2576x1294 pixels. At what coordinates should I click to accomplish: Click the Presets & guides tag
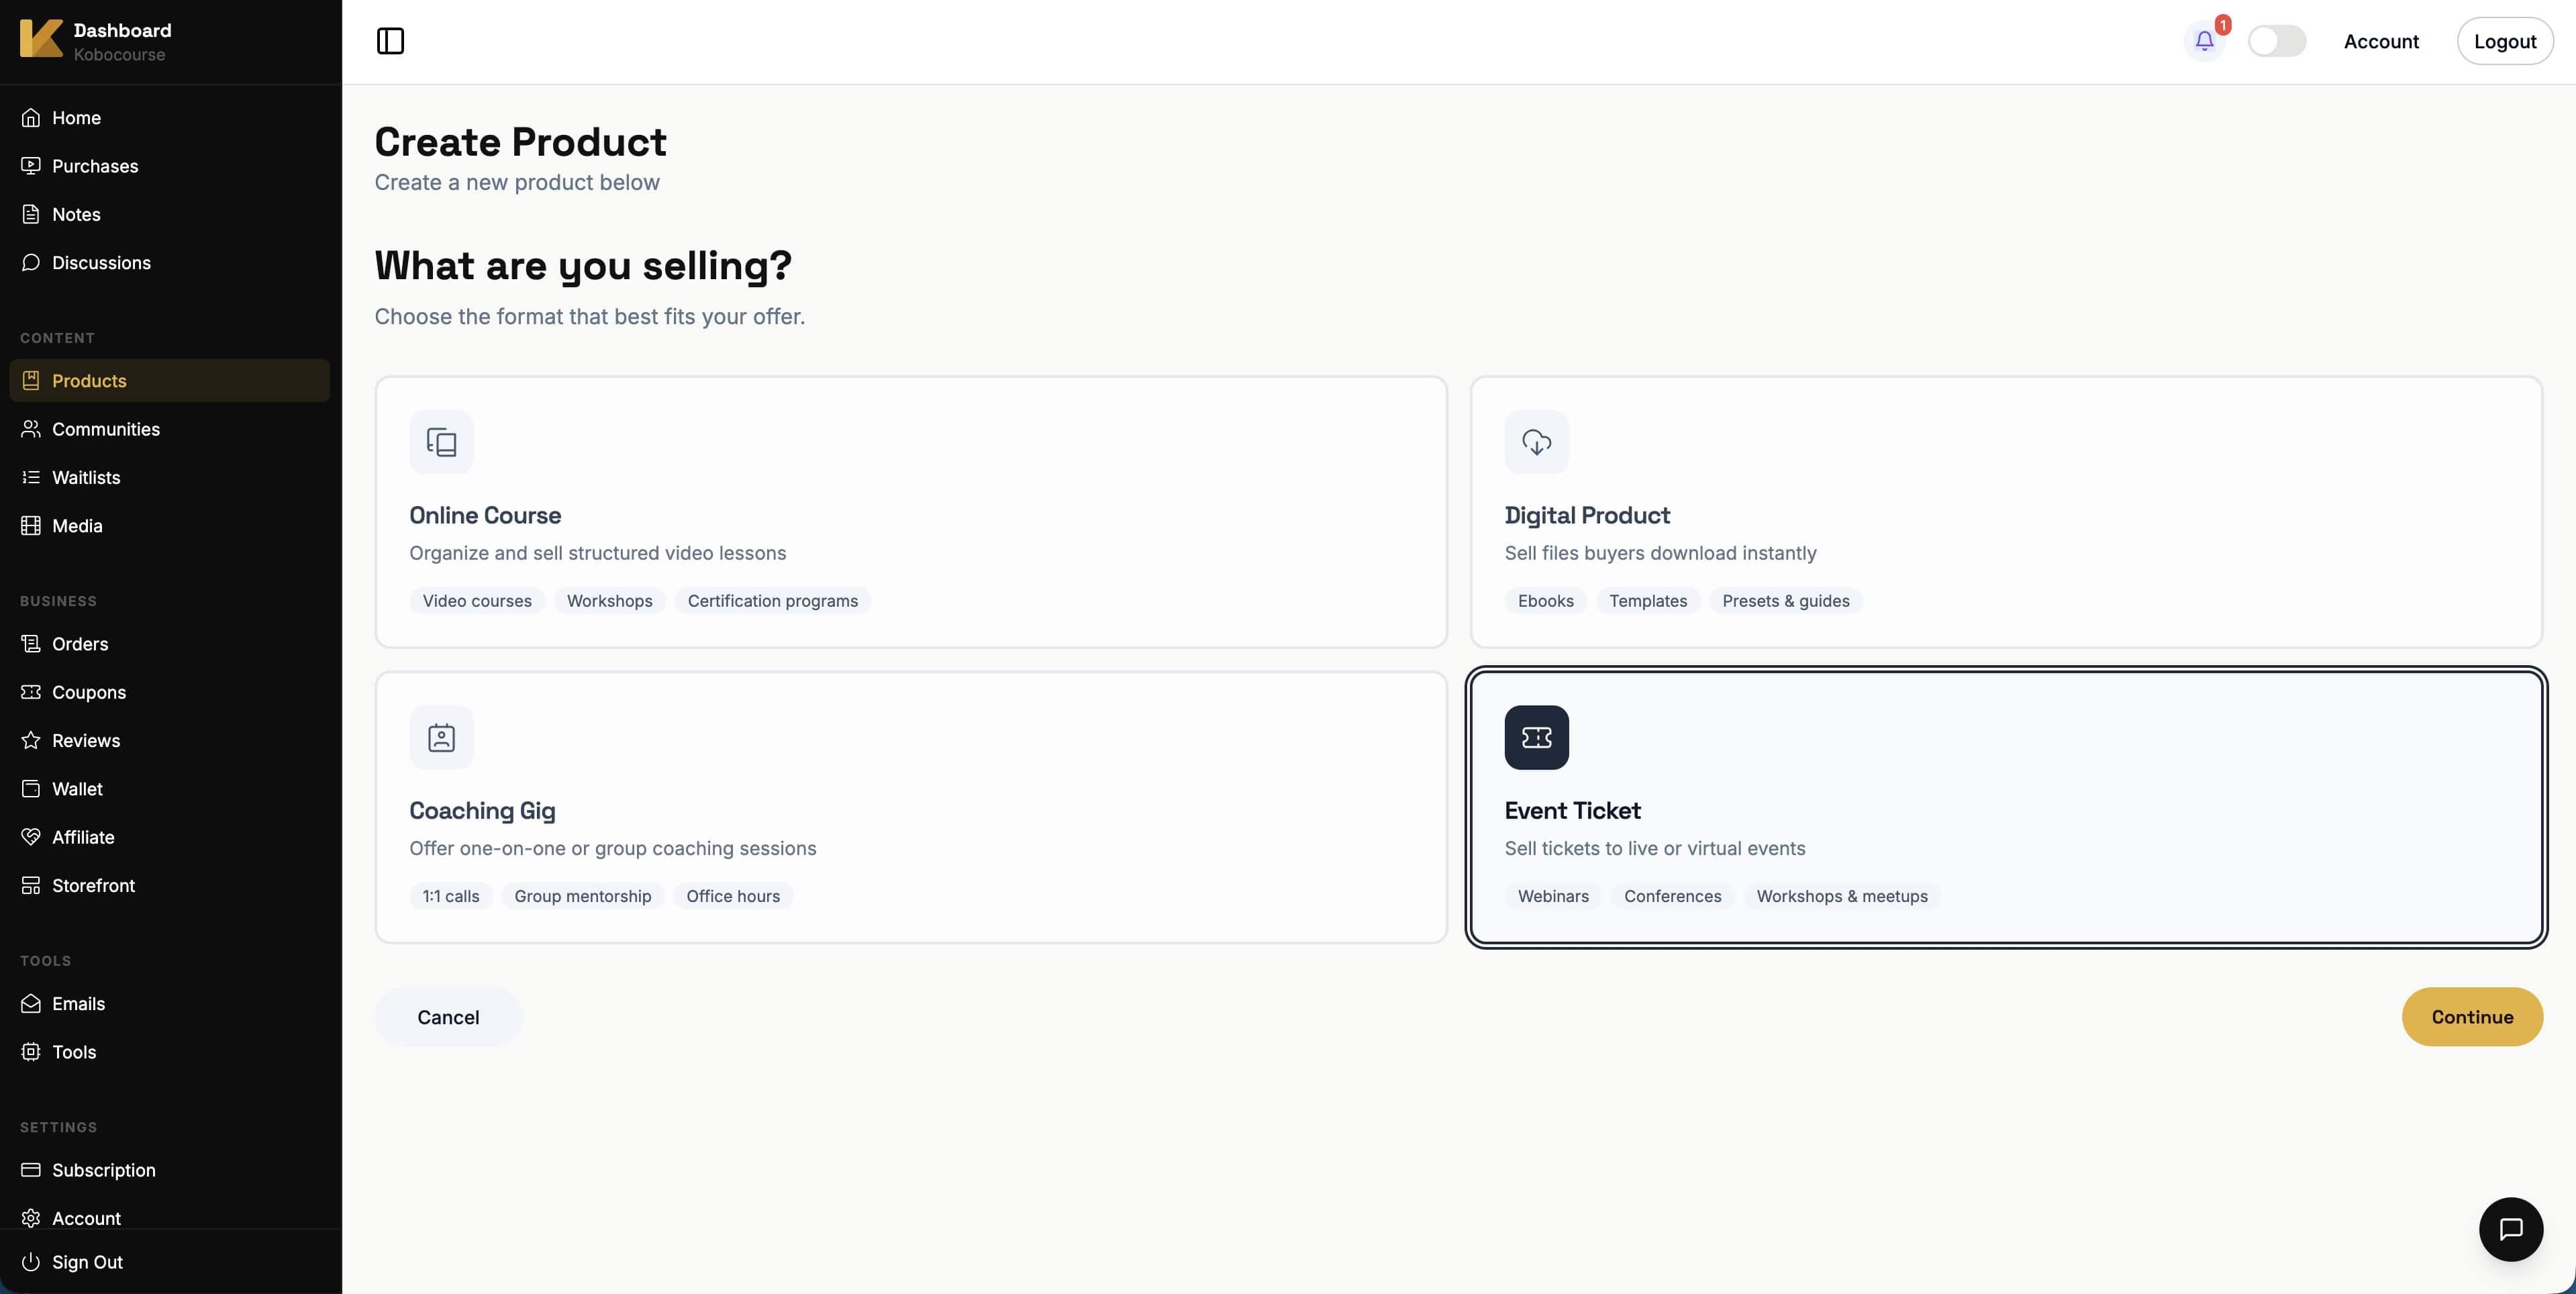(1785, 601)
